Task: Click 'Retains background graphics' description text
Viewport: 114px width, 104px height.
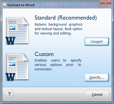Action: [58, 29]
